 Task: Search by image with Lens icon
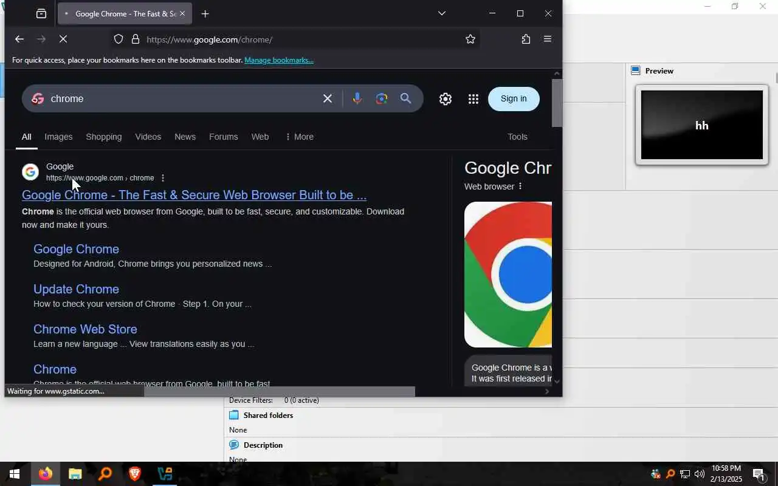(382, 98)
